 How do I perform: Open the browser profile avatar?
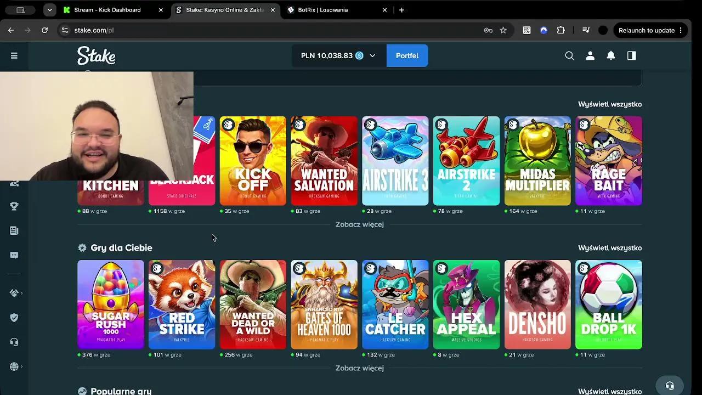603,30
